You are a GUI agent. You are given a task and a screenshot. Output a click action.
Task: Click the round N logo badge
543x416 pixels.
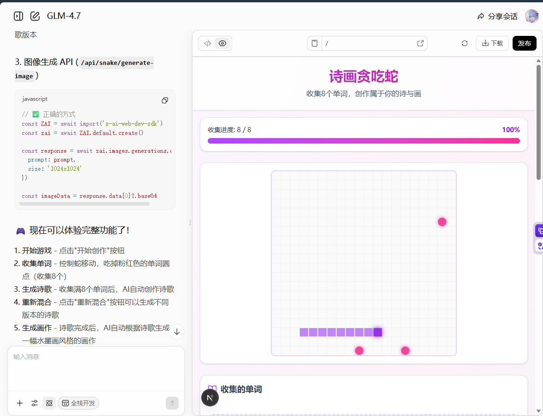(210, 398)
